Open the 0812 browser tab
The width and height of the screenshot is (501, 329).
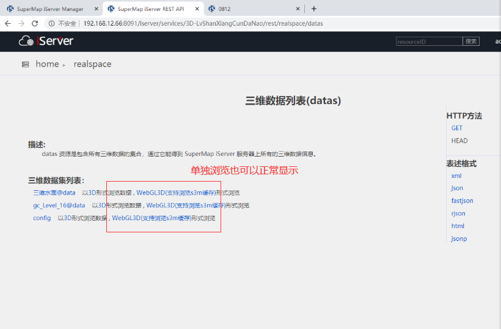pyautogui.click(x=254, y=9)
